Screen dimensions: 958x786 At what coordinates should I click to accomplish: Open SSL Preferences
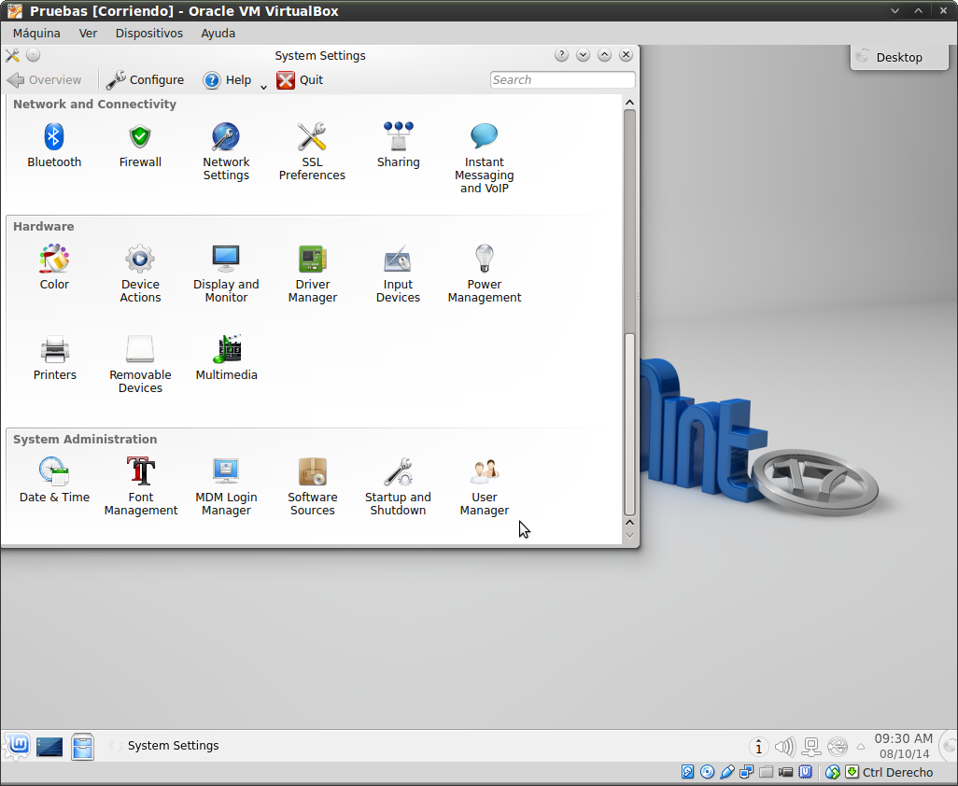click(312, 152)
